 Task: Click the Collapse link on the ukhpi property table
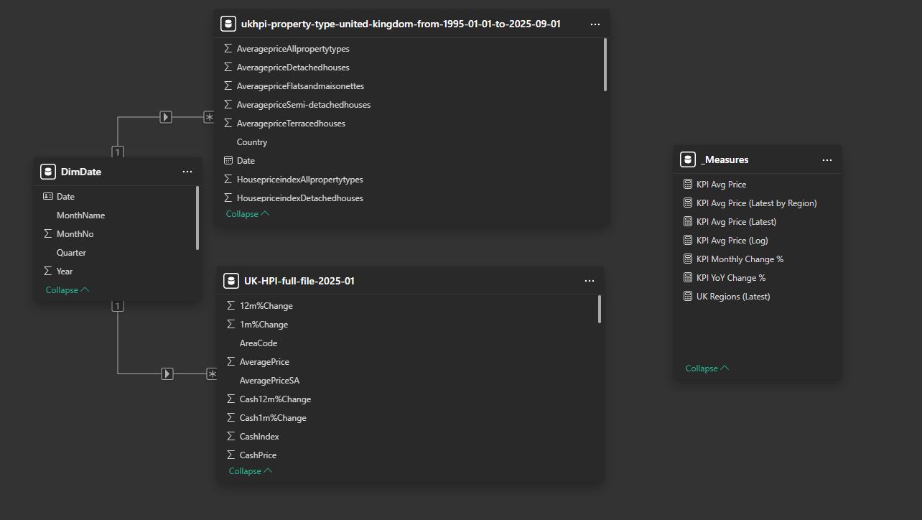pos(243,213)
